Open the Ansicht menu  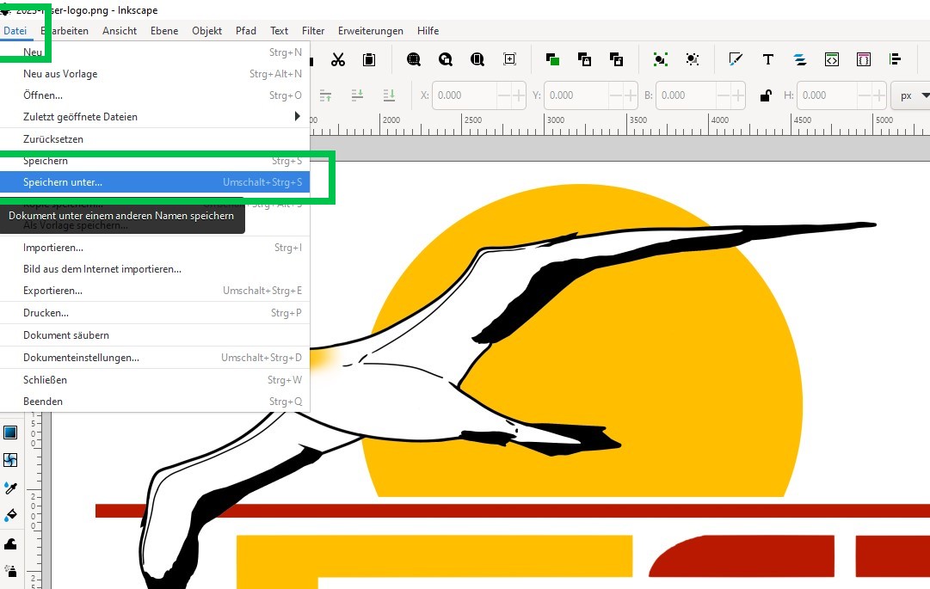click(x=120, y=31)
